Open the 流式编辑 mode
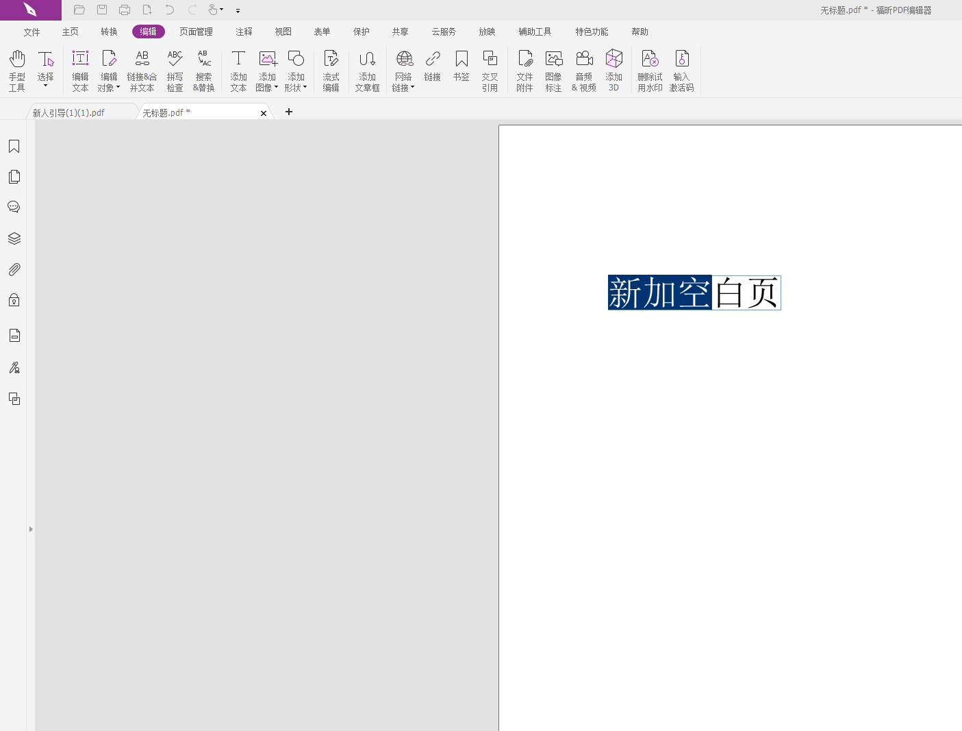The image size is (962, 731). coord(331,69)
